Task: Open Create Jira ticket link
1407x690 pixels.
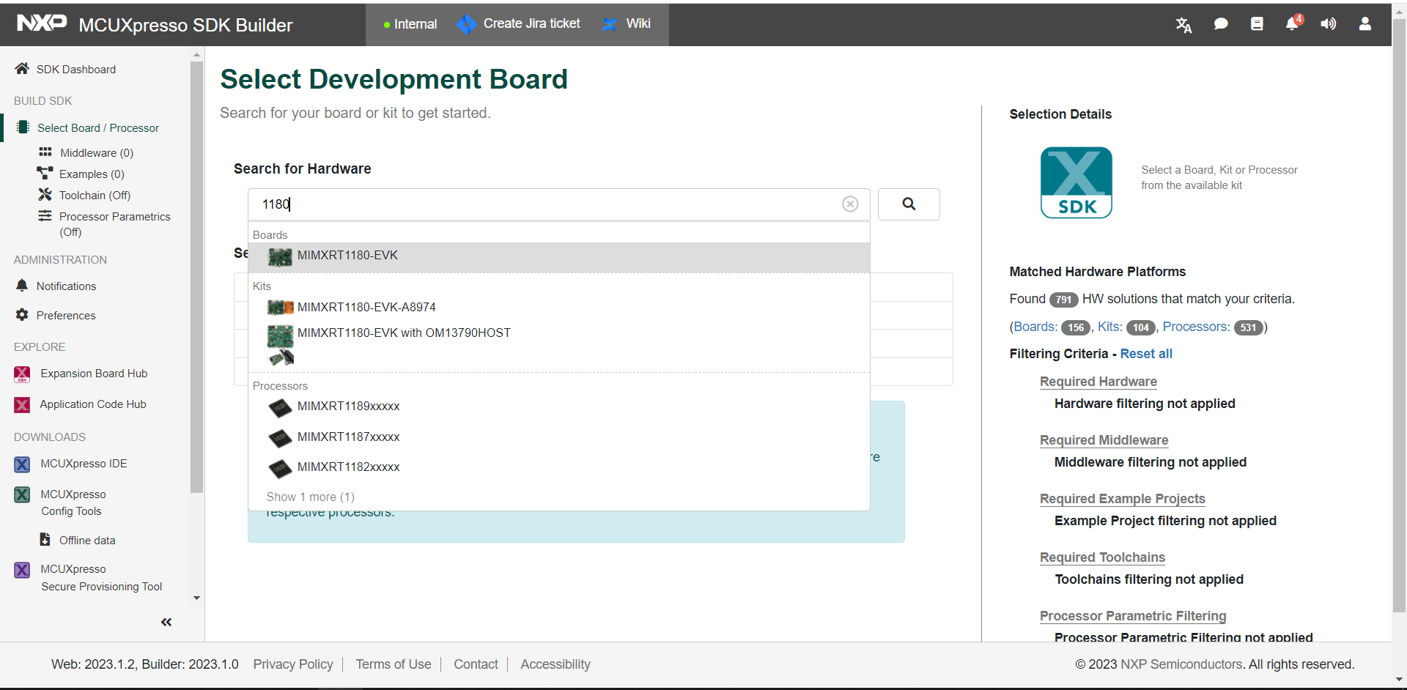Action: pyautogui.click(x=531, y=24)
